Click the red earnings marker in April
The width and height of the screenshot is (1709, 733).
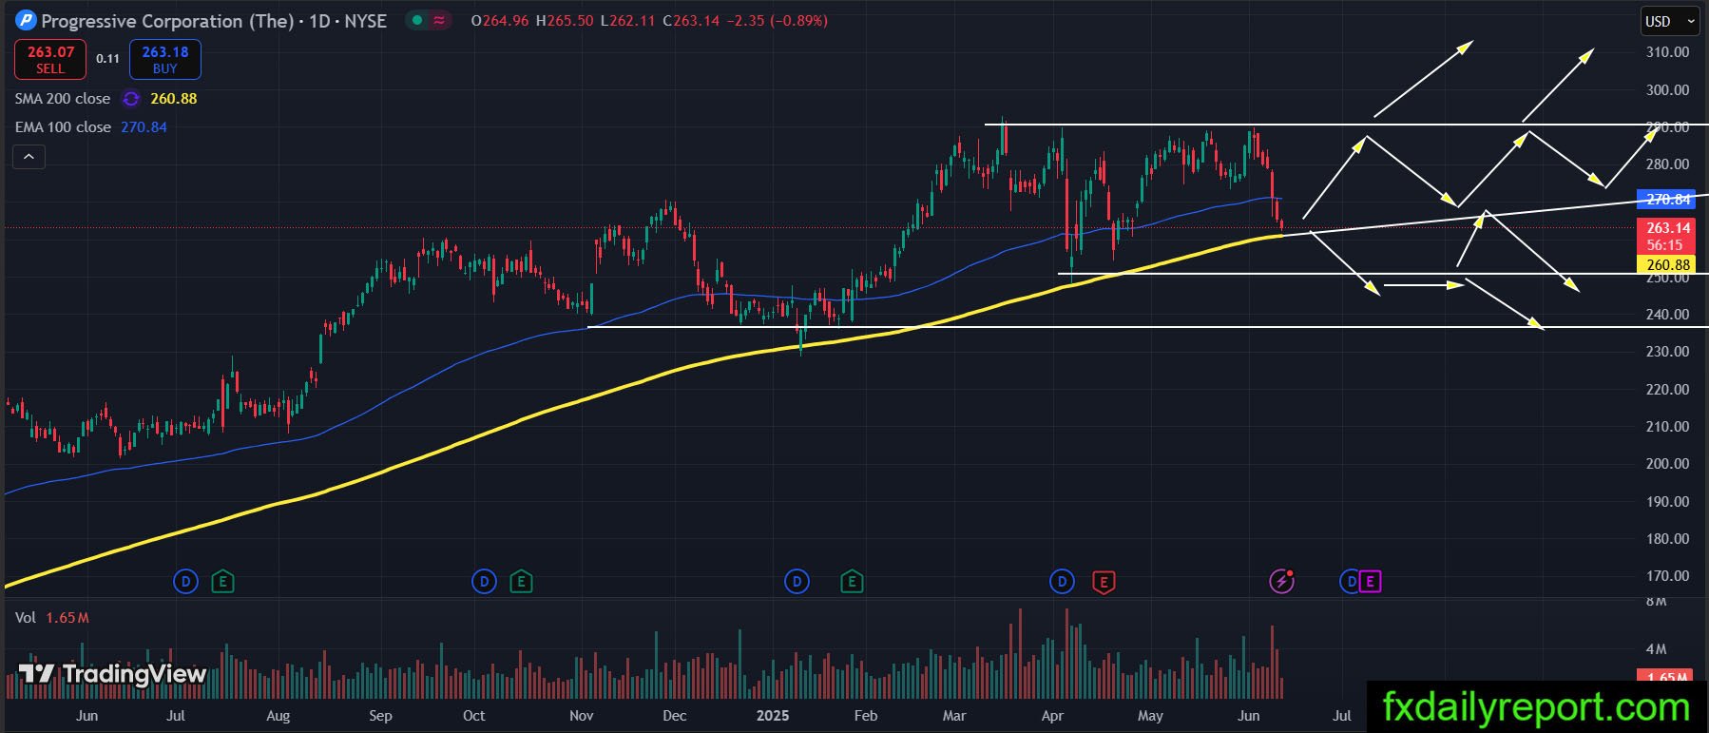tap(1104, 581)
